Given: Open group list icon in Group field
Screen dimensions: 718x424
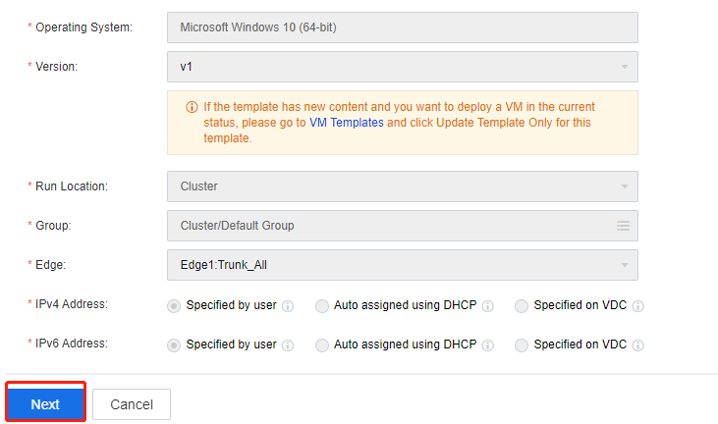Looking at the screenshot, I should click(623, 226).
